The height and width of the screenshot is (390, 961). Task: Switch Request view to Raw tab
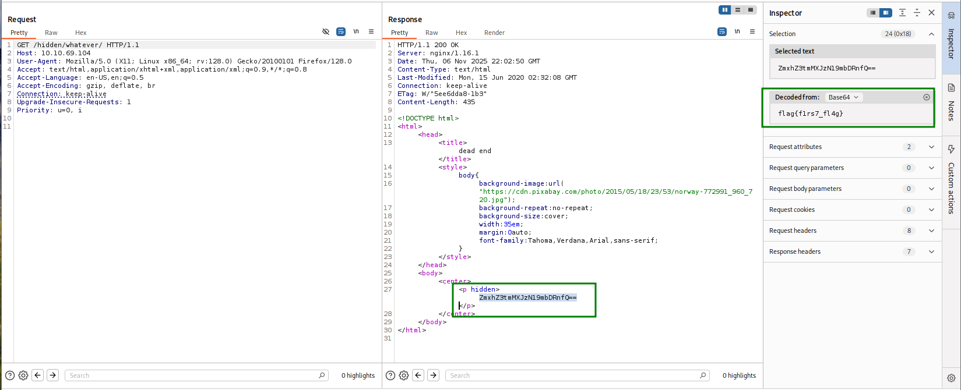tap(51, 33)
